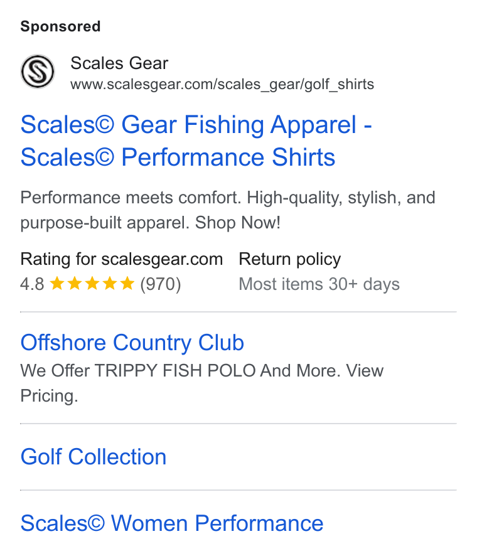
Task: Click the Most items 30+ days text
Action: [319, 284]
